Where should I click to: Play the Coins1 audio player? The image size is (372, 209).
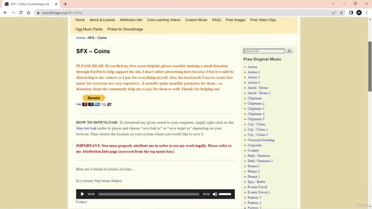pyautogui.click(x=82, y=194)
